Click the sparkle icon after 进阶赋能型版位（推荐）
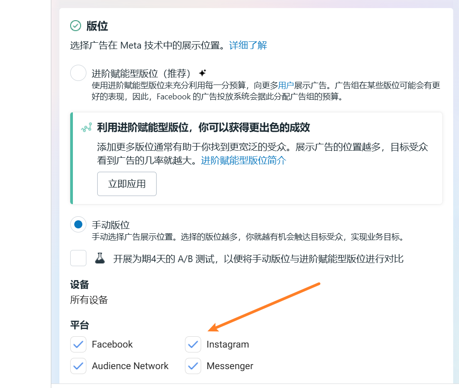459x388 pixels. point(202,73)
